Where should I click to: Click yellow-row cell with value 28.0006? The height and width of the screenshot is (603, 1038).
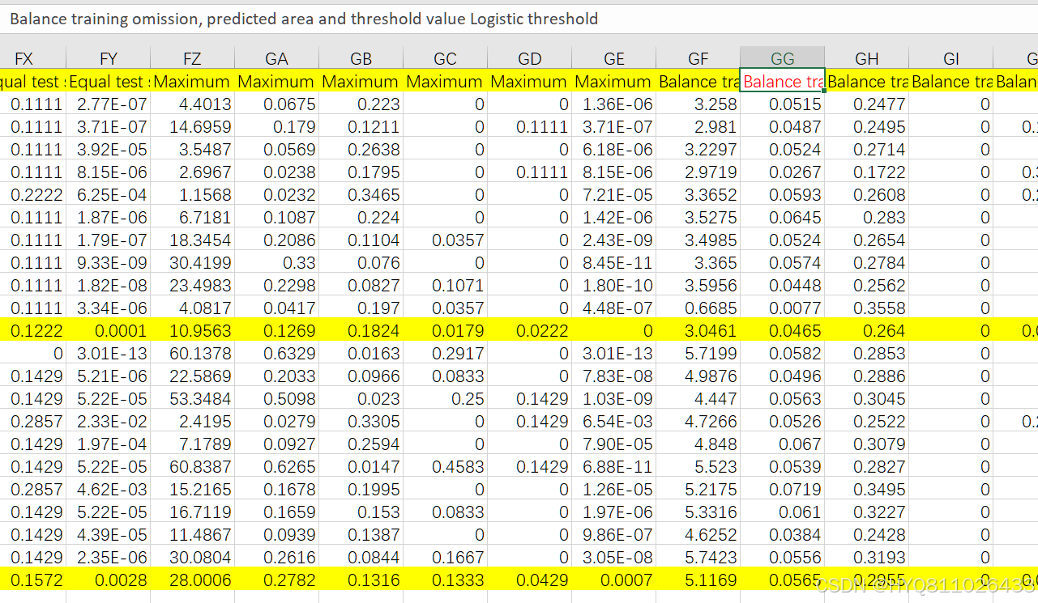pyautogui.click(x=193, y=580)
